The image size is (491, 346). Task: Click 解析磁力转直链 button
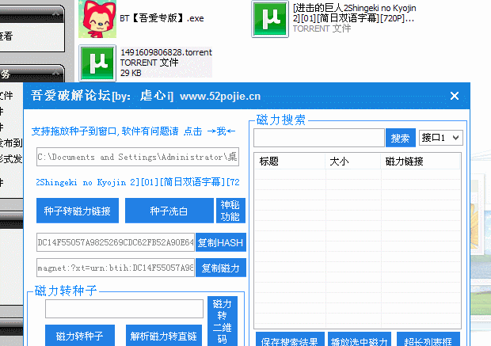[164, 336]
